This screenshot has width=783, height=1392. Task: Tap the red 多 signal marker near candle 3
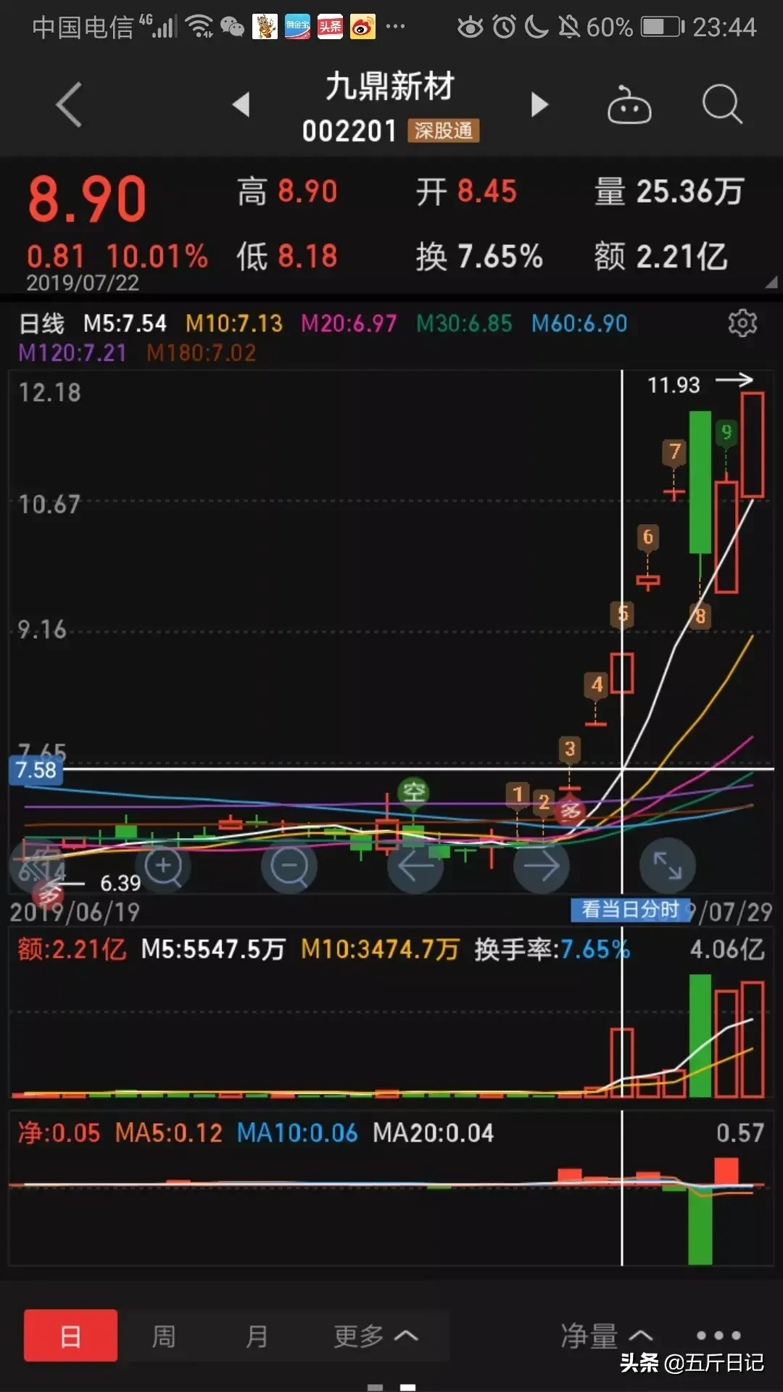[x=571, y=810]
